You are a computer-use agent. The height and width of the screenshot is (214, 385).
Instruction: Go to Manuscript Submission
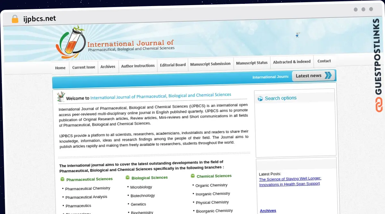coord(210,64)
